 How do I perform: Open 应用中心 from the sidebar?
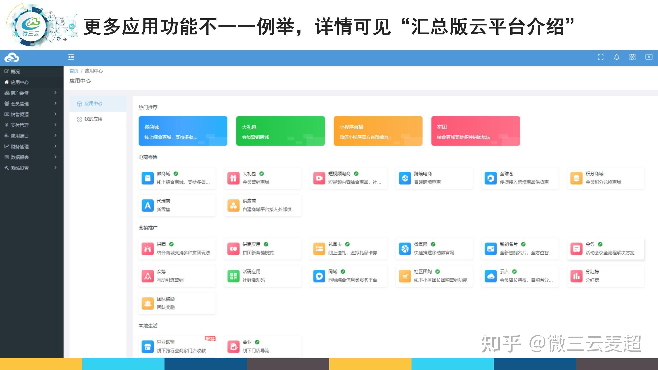(x=20, y=82)
